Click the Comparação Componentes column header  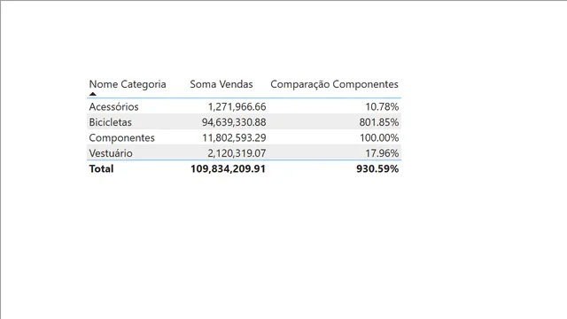click(334, 84)
